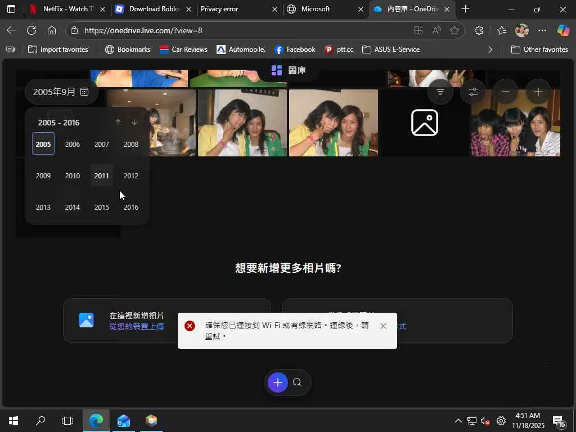
Task: Open the browser profile avatar
Action: coord(522,30)
